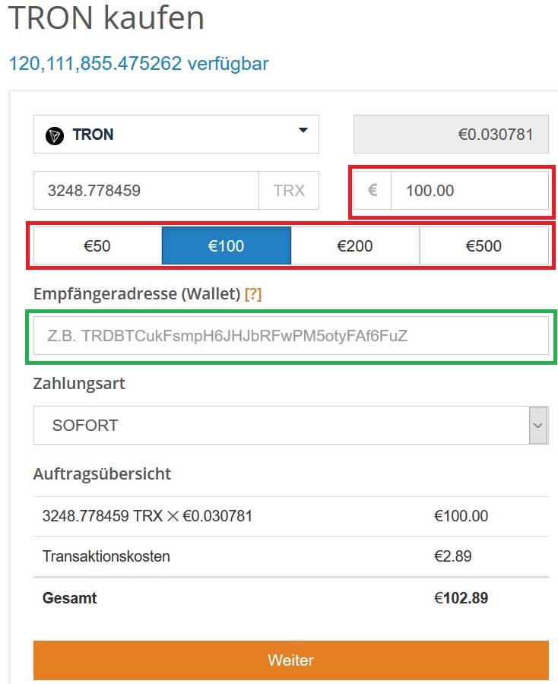Select the €200 preset amount

tap(355, 245)
